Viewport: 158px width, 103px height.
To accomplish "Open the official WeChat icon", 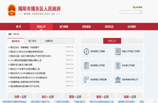I will click(x=134, y=7).
